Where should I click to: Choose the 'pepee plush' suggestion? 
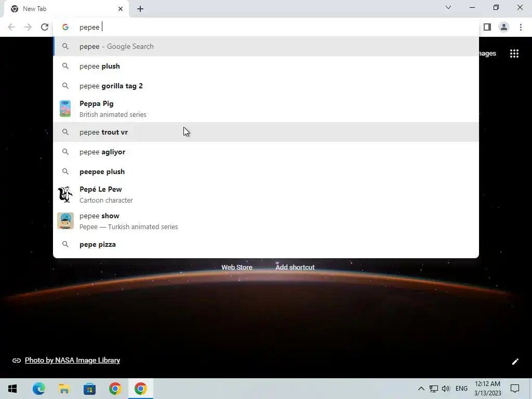266,66
